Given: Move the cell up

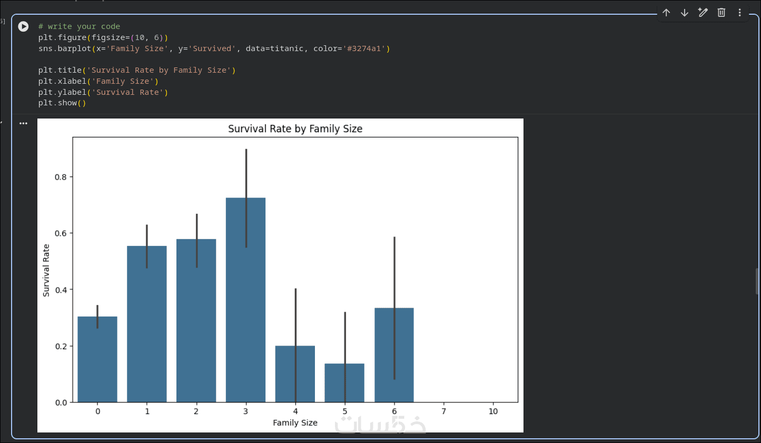Looking at the screenshot, I should point(666,13).
